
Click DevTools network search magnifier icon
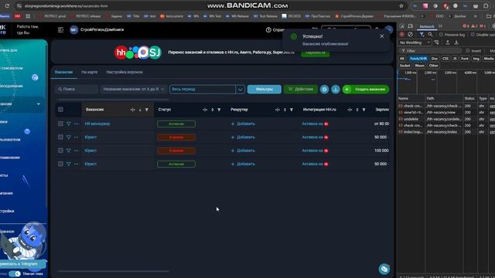point(430,34)
